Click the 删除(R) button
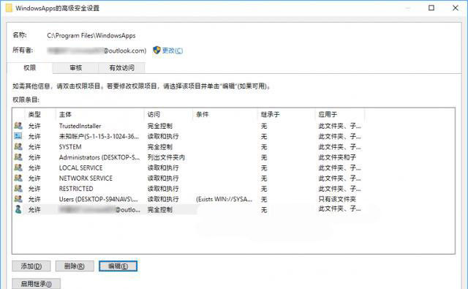Viewport: 468px width, 289px height. [75, 266]
